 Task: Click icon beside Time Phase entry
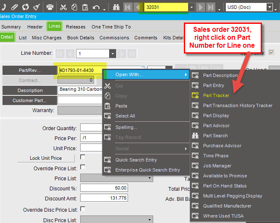[x=195, y=156]
